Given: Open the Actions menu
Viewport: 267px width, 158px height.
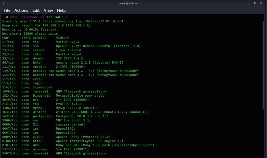Looking at the screenshot, I should (x=21, y=10).
